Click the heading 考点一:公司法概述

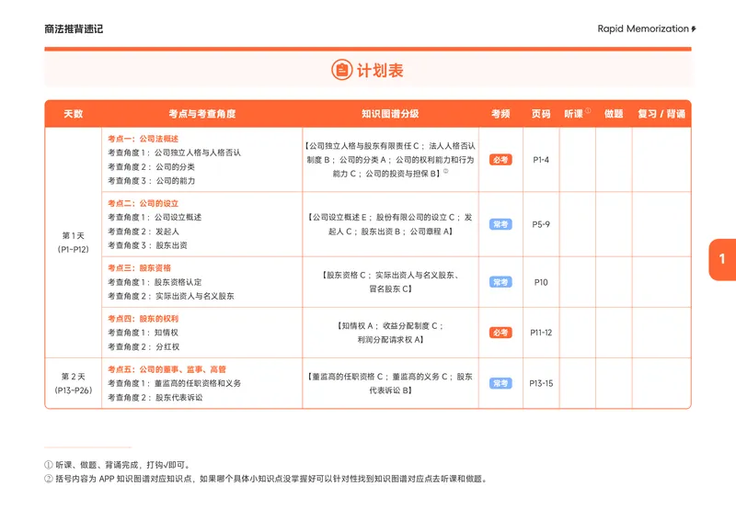tap(144, 139)
